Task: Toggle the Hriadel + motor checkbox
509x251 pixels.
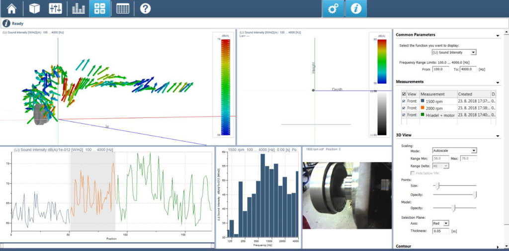Action: (404, 114)
